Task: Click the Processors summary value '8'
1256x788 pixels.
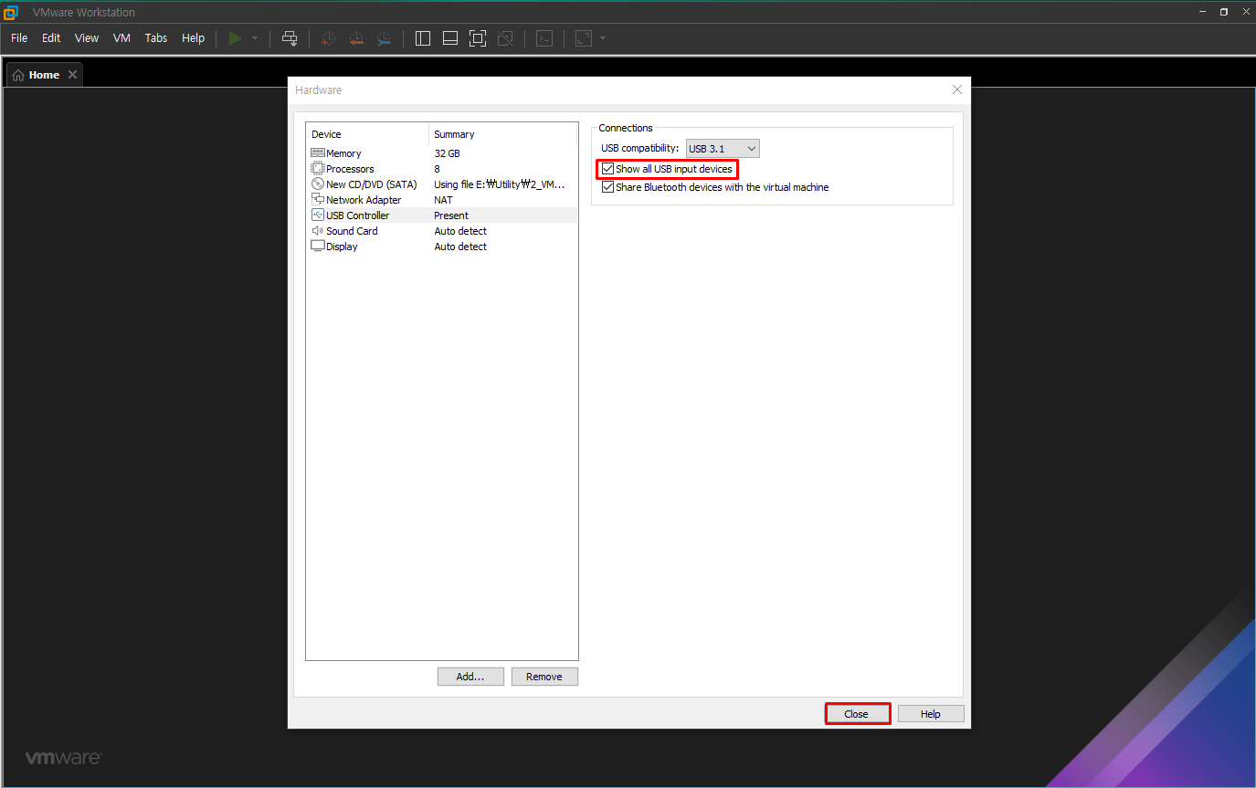Action: pos(437,169)
